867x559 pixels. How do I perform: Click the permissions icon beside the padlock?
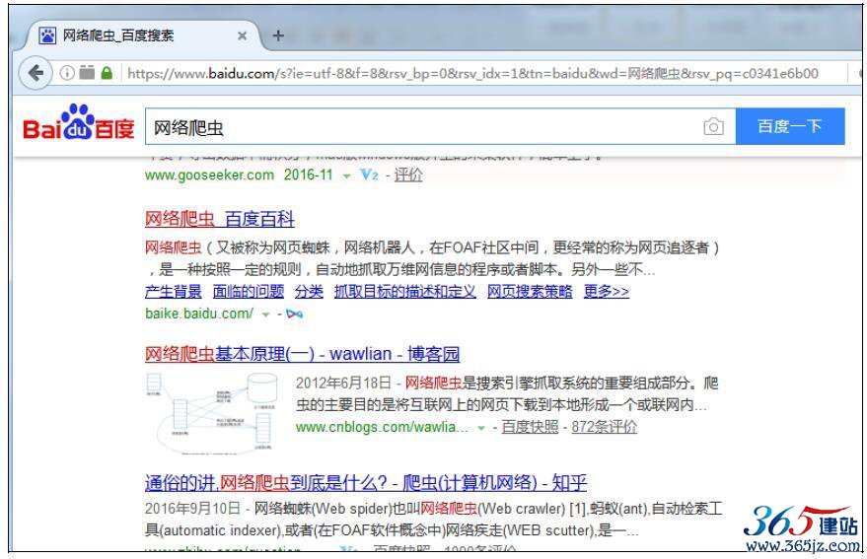click(87, 72)
